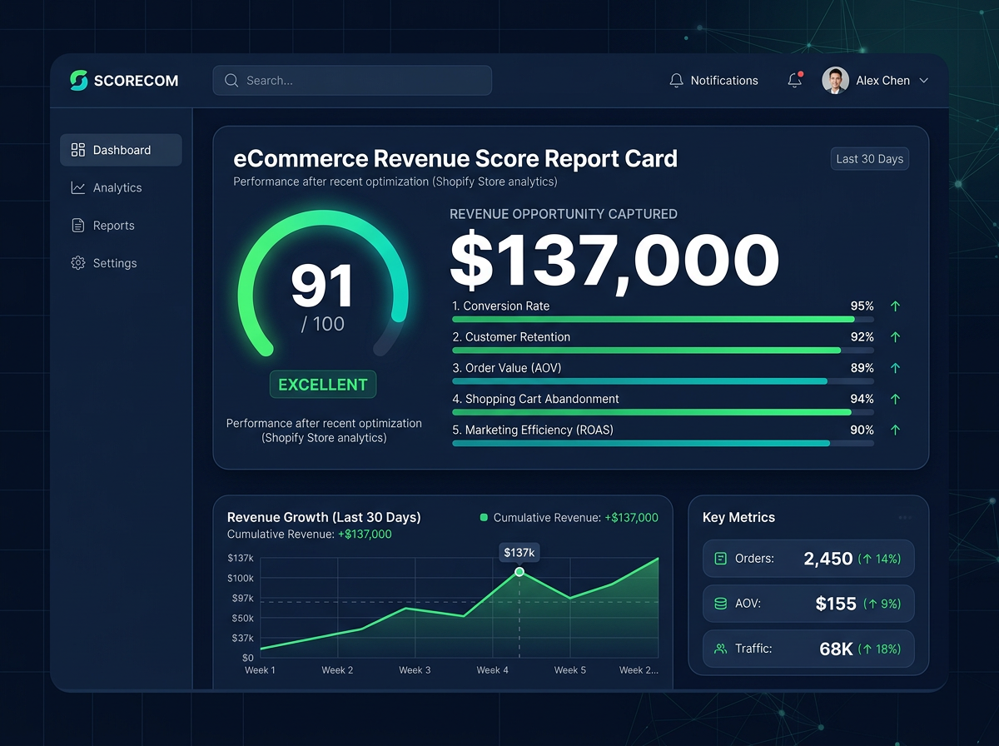This screenshot has width=999, height=746.
Task: Click the 14% growth indicator for Orders
Action: 880,559
